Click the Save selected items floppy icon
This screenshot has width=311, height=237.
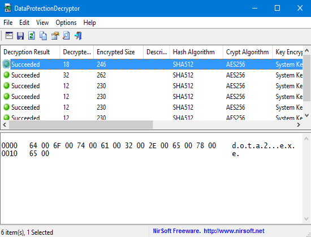click(20, 36)
